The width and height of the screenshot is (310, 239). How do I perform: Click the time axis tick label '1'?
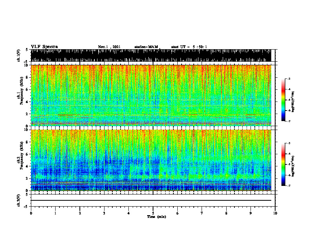pos(55,213)
